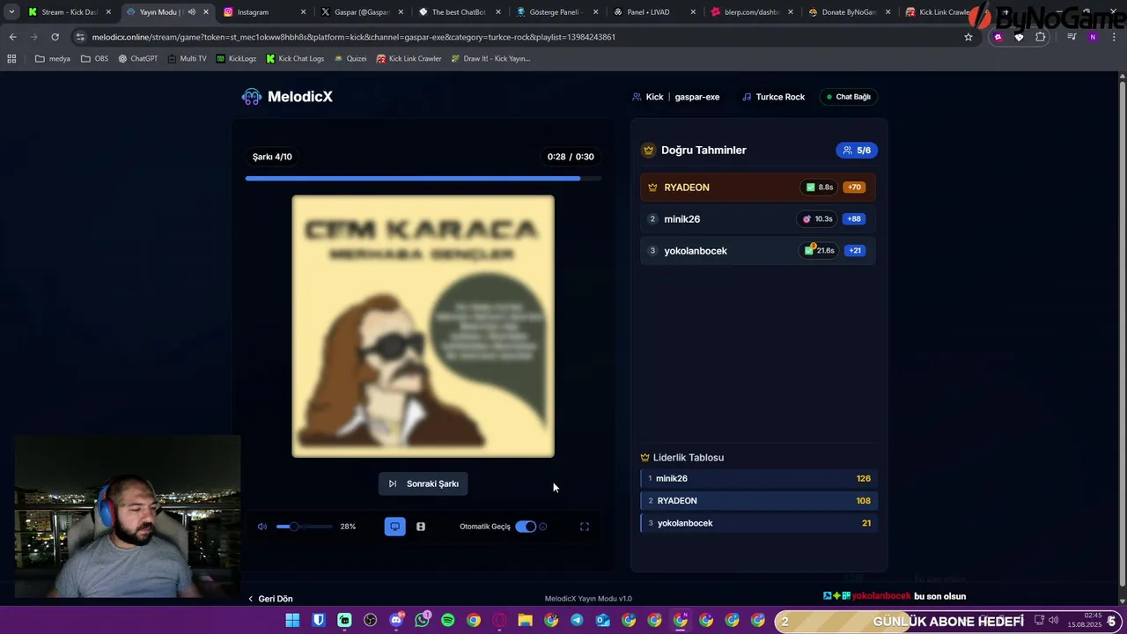The image size is (1127, 634).
Task: Toggle the Otomatik Geçiş switch
Action: (526, 527)
